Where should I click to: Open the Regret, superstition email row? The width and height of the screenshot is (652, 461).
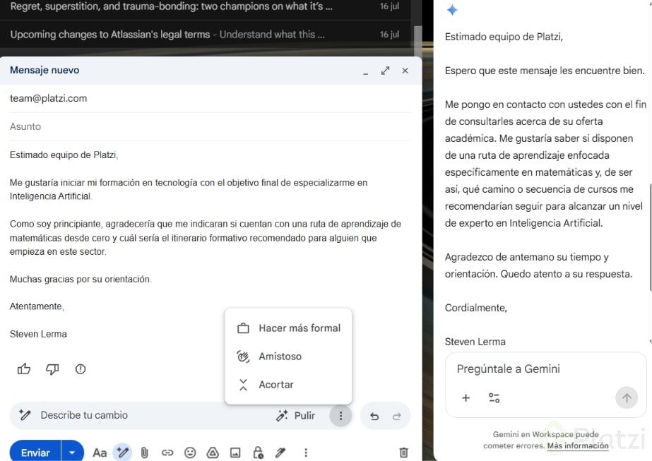(x=206, y=7)
